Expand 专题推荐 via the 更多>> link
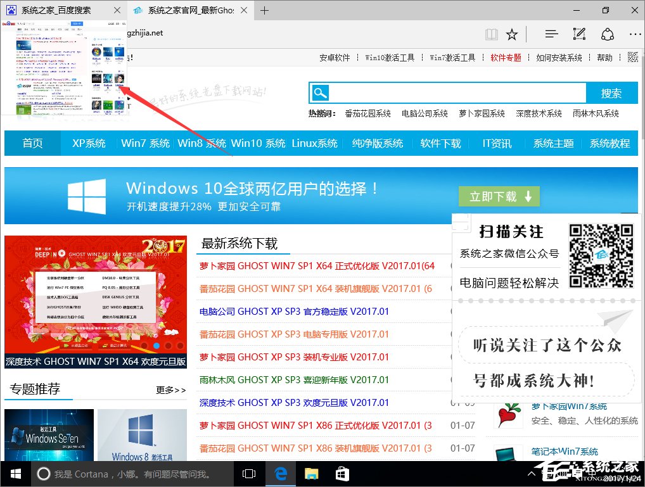Screen dimensions: 645x487 (x=170, y=391)
